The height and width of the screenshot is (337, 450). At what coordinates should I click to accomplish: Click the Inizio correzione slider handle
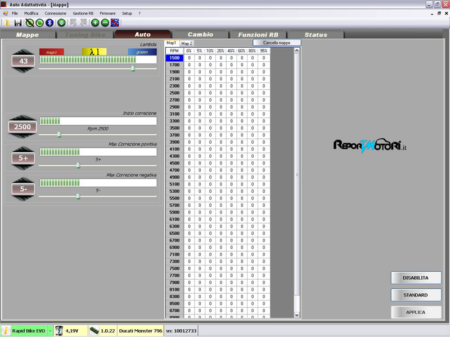pyautogui.click(x=59, y=134)
